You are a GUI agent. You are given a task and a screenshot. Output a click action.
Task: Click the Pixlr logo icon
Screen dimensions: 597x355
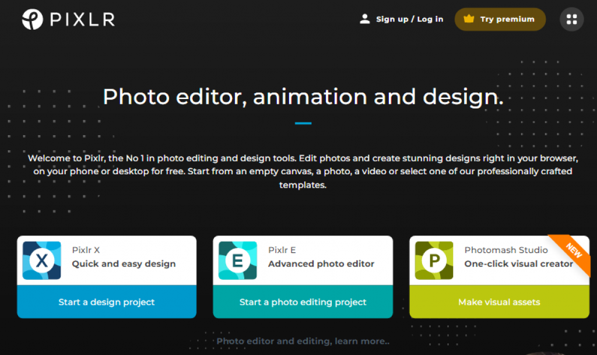(x=33, y=19)
